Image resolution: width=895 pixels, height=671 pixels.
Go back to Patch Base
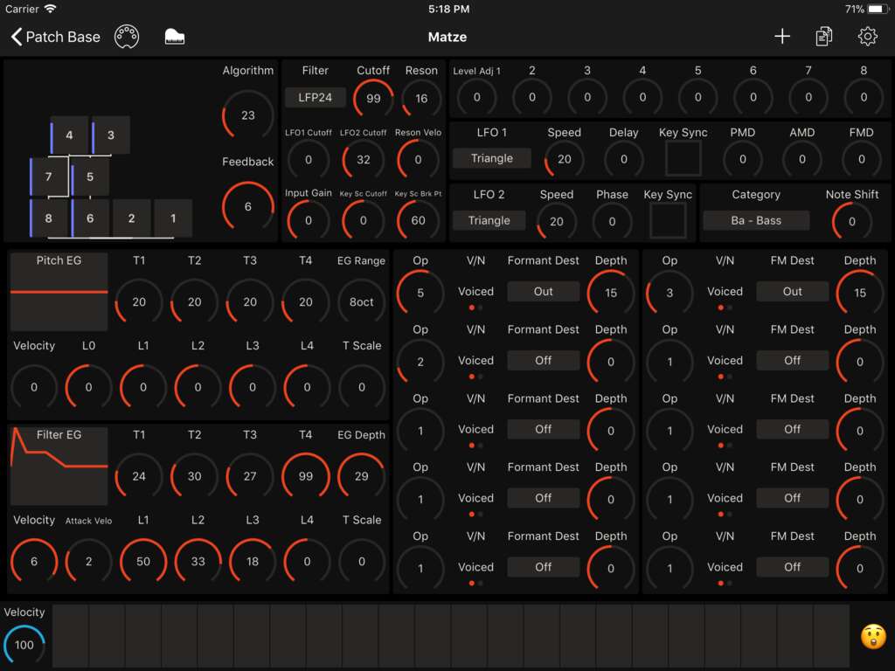point(55,37)
